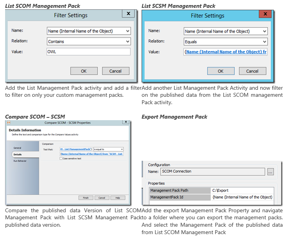Viewport: 291px width, 238px height.
Task: Click Help in Compare properties dialog
Action: click(x=118, y=198)
